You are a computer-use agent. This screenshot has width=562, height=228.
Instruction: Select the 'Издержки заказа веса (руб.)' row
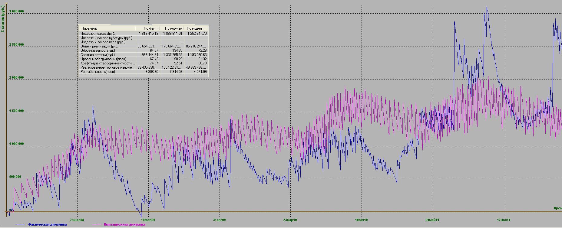click(144, 42)
